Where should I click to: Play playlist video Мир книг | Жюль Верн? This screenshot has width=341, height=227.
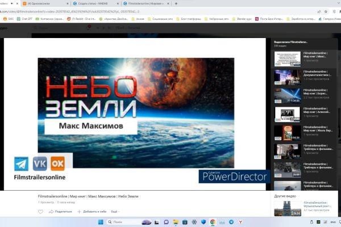(x=303, y=133)
